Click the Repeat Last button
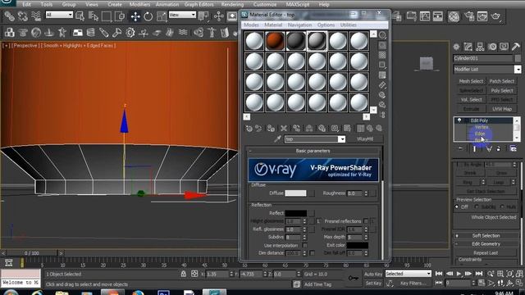Screen dimensions: 525x295 (486, 253)
